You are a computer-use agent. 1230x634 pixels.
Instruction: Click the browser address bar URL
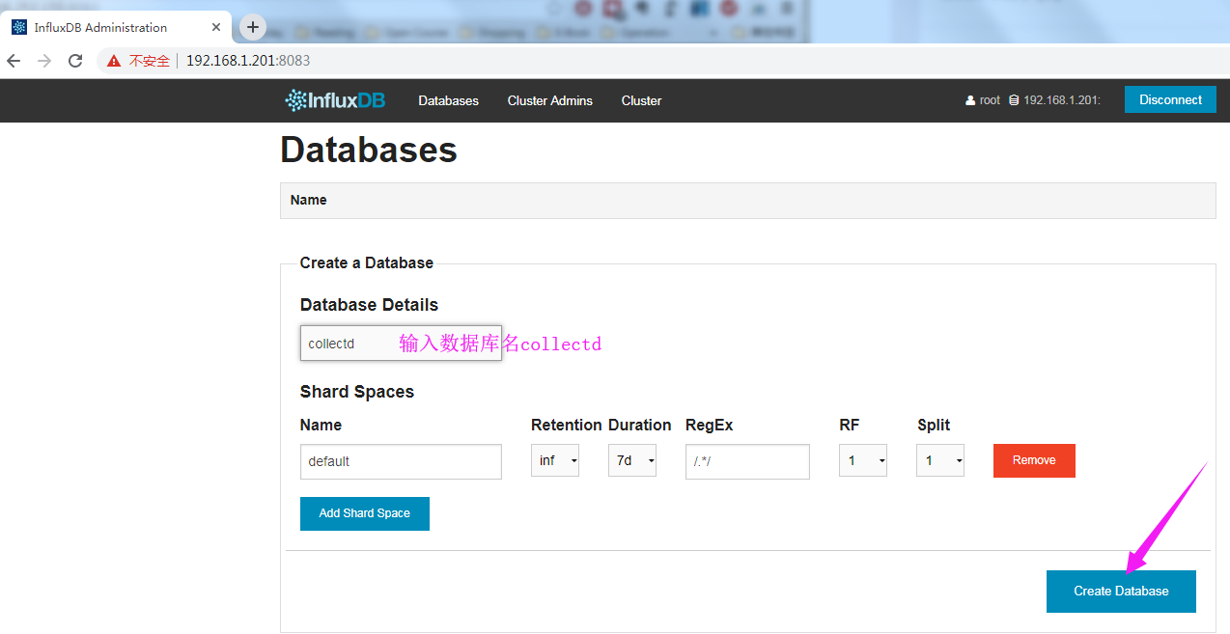pyautogui.click(x=248, y=61)
